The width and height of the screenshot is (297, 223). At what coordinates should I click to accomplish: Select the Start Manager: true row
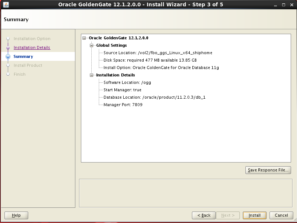pyautogui.click(x=123, y=90)
